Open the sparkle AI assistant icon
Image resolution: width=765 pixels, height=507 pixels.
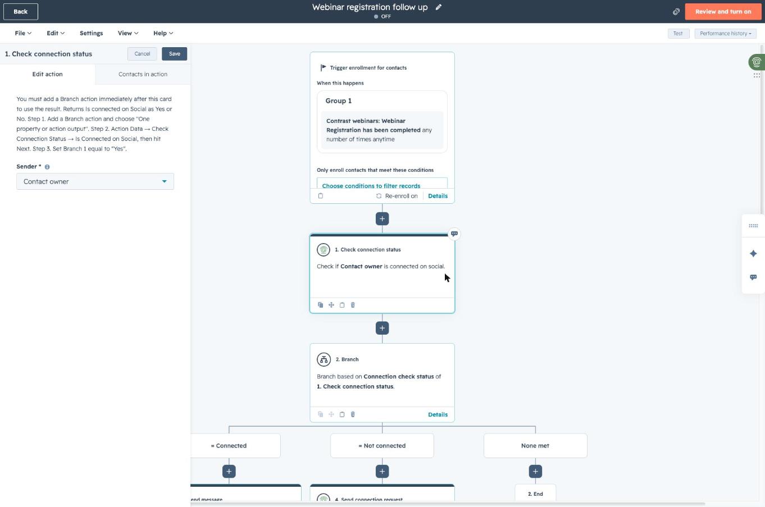[x=753, y=254]
